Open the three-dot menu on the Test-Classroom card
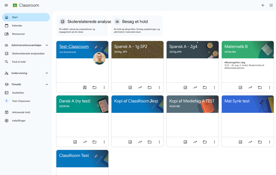Viewport: 276px width, 175px height. click(x=104, y=87)
